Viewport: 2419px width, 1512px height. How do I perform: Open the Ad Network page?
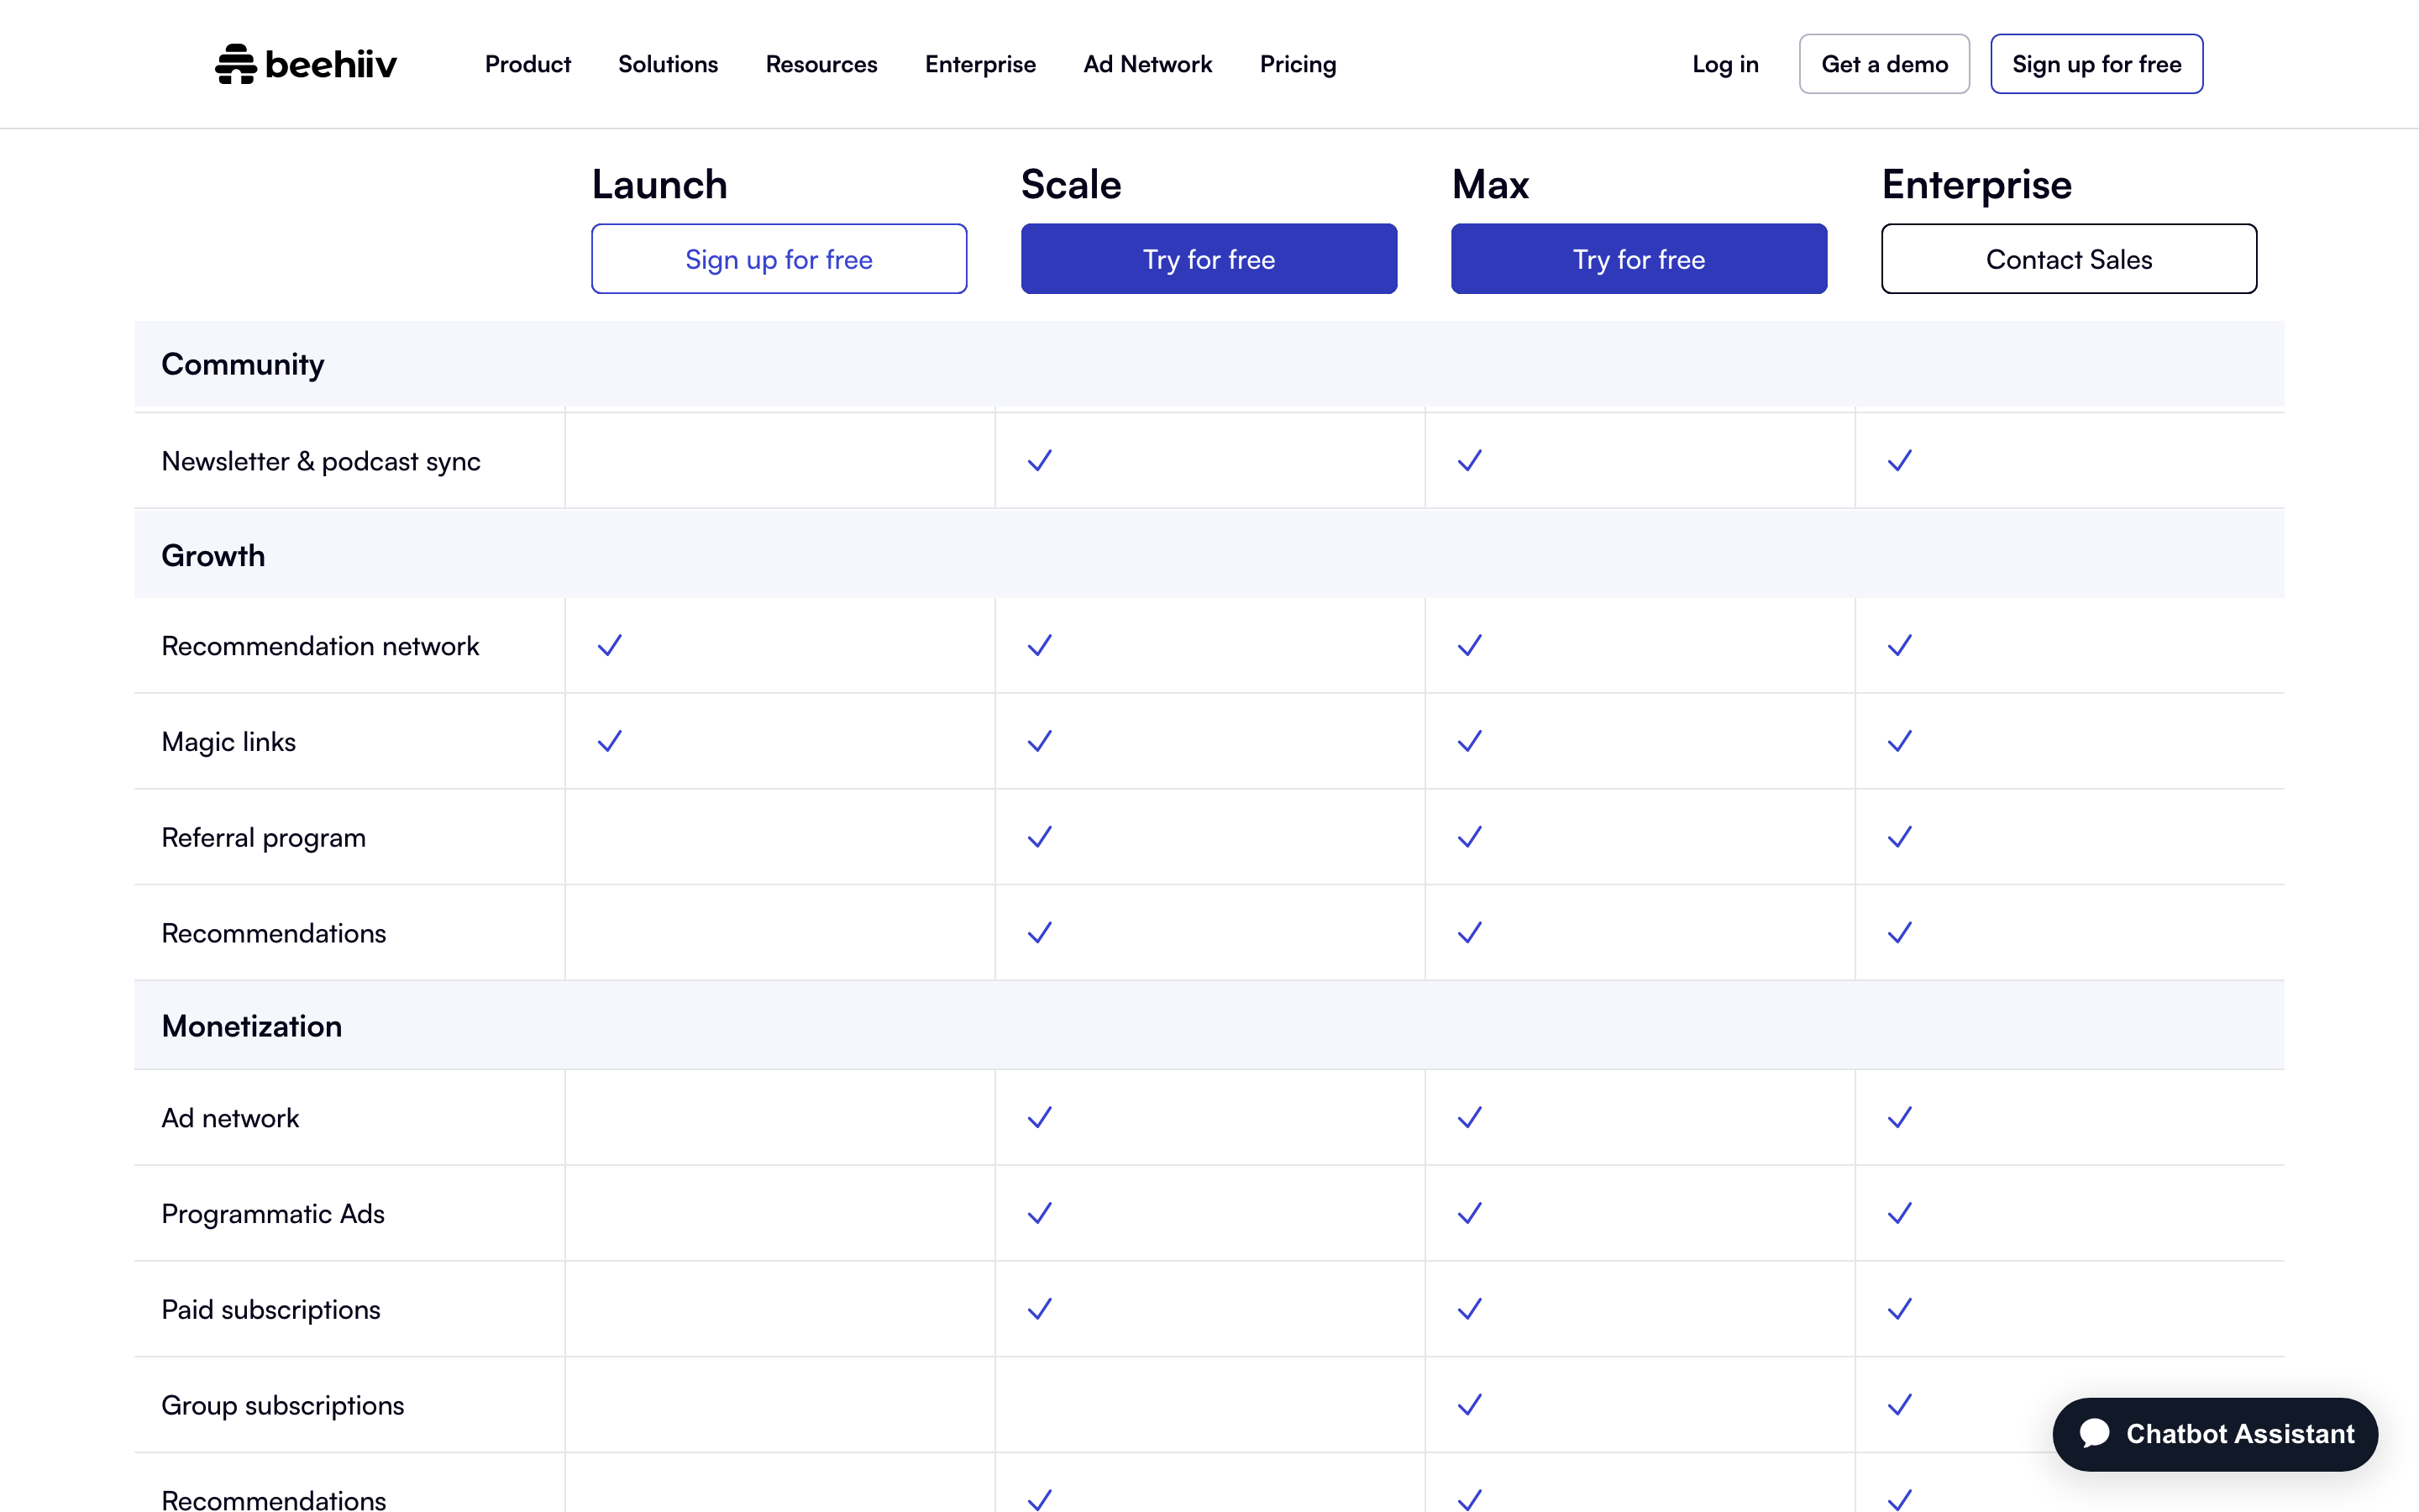(x=1147, y=64)
